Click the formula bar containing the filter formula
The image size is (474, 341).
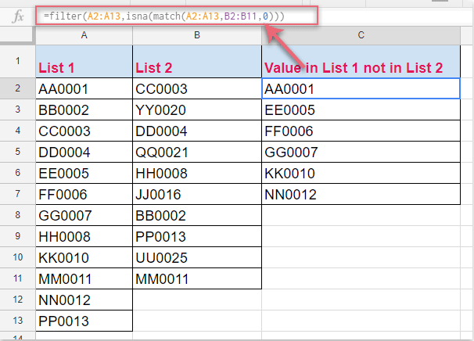[x=177, y=16]
